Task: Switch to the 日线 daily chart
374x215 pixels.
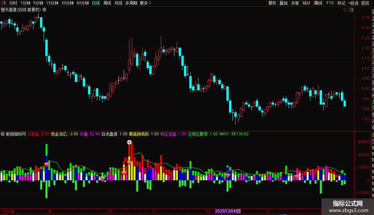Action: click(x=96, y=3)
